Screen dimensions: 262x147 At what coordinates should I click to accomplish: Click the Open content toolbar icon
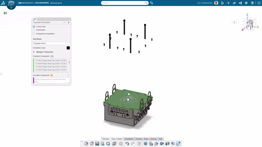(92, 143)
